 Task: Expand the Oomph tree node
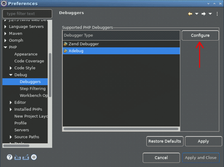point(5,40)
